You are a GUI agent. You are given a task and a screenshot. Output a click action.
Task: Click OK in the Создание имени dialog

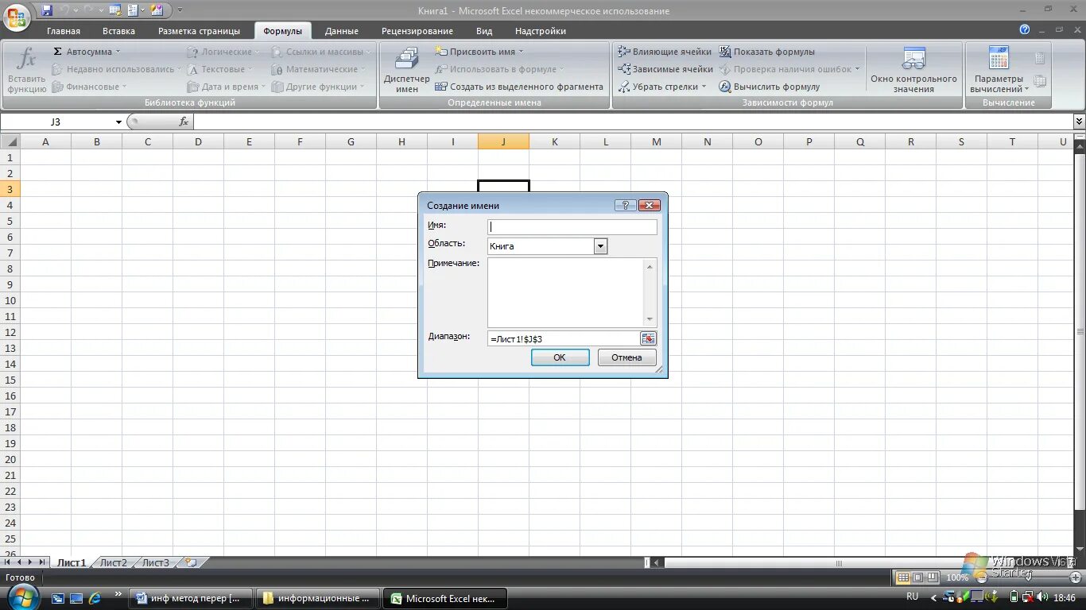click(x=560, y=357)
